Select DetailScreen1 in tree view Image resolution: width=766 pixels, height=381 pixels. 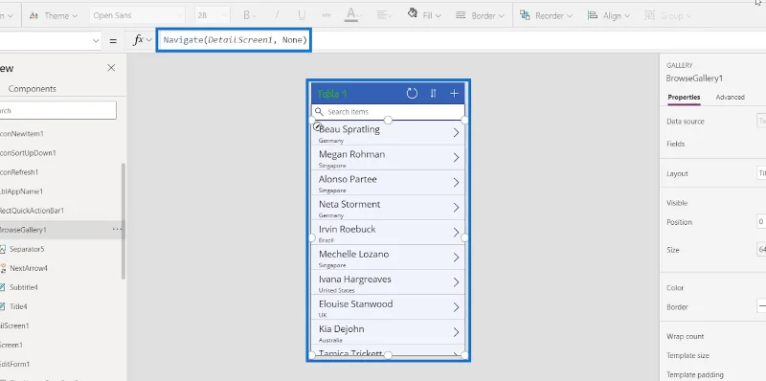14,325
